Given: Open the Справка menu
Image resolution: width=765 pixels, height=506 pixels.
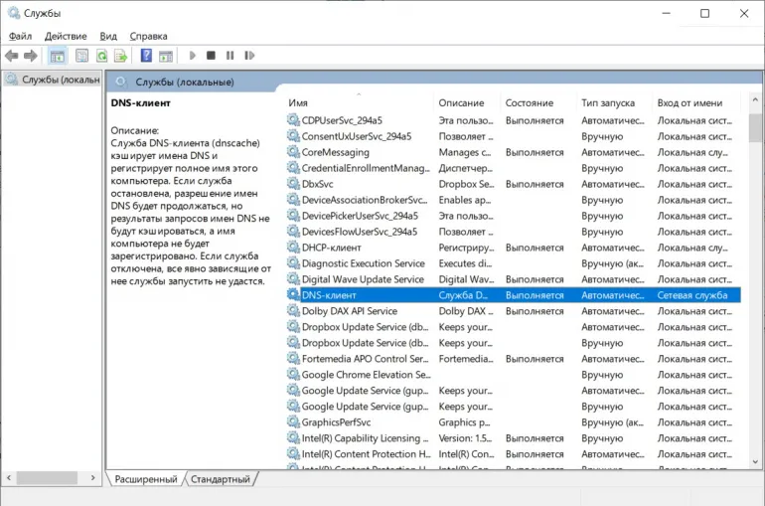Looking at the screenshot, I should point(148,36).
